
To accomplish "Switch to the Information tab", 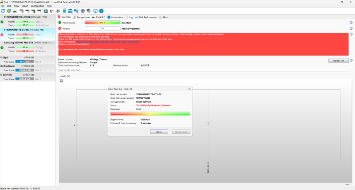I will tap(115, 17).
